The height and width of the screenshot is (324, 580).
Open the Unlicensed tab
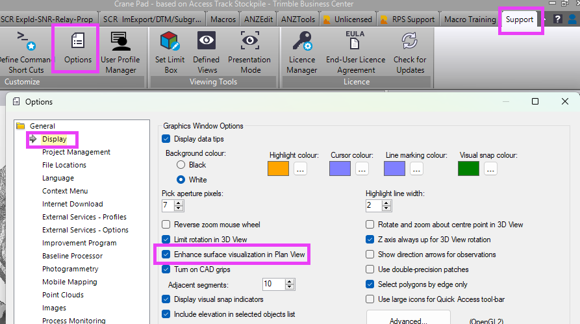(348, 19)
